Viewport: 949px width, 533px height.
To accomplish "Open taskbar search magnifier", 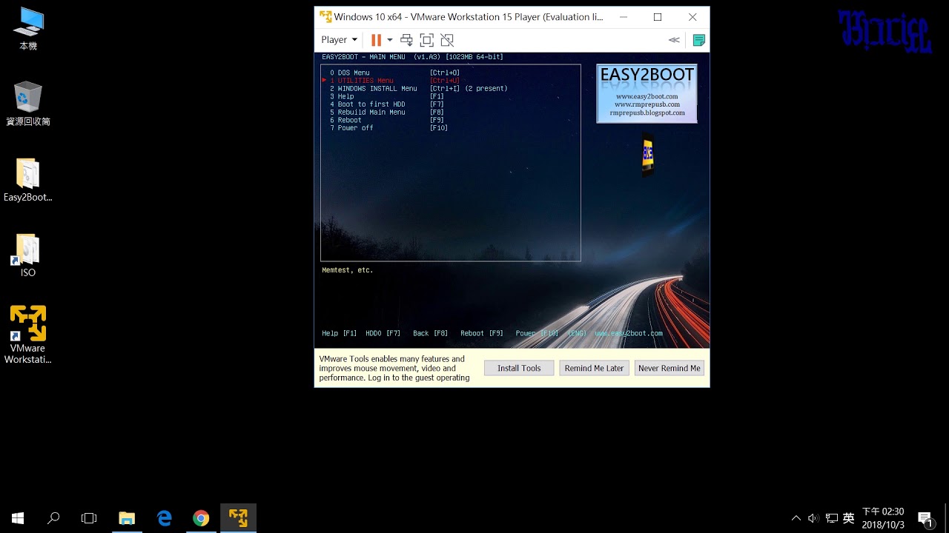I will click(53, 518).
